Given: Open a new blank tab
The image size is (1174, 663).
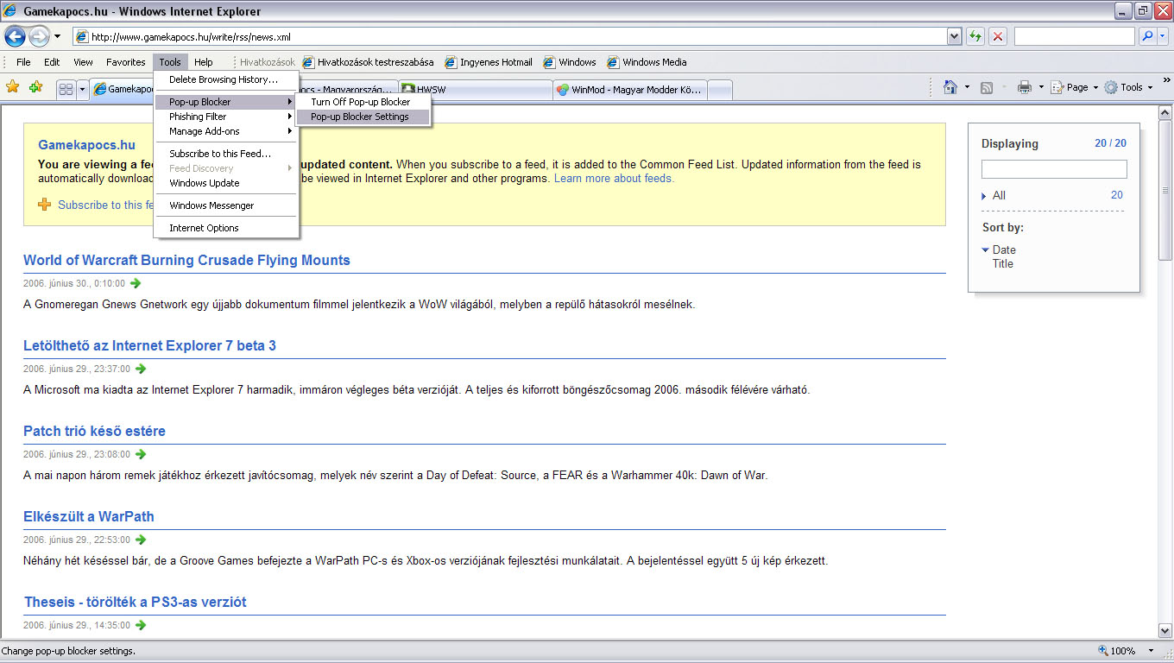Looking at the screenshot, I should click(720, 89).
